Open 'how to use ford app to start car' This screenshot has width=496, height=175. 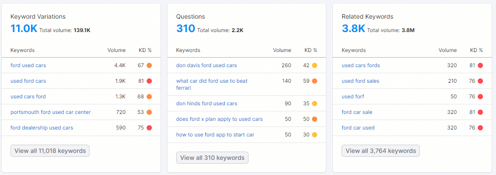click(x=215, y=135)
